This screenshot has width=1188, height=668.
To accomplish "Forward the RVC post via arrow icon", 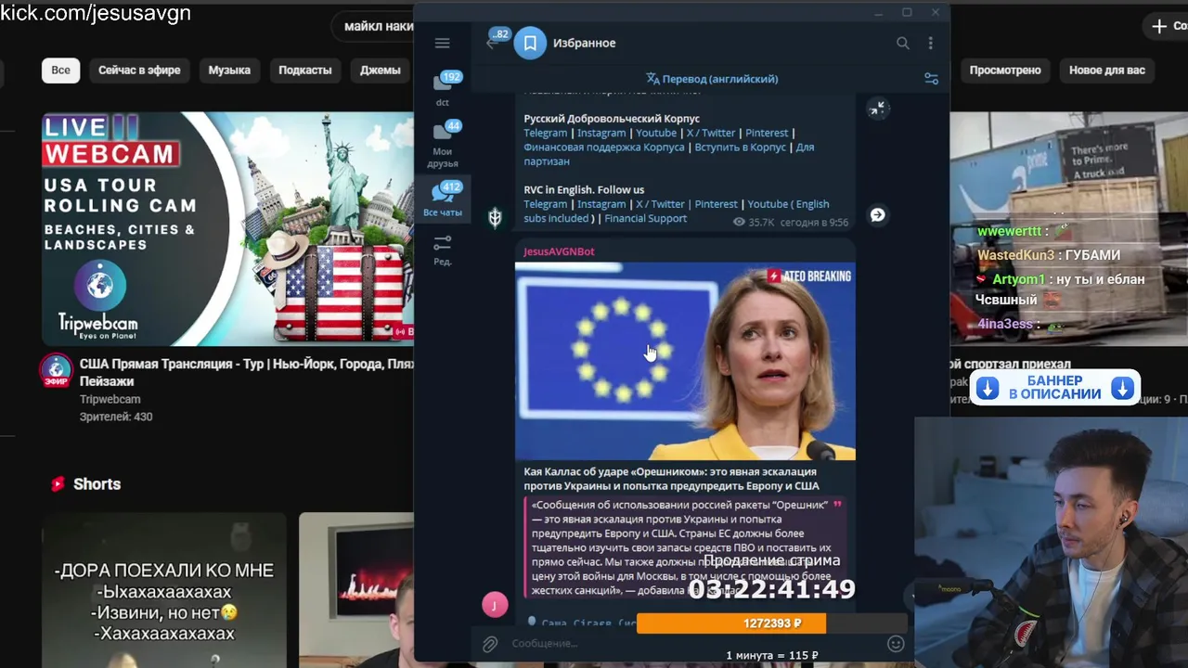I will pos(877,215).
